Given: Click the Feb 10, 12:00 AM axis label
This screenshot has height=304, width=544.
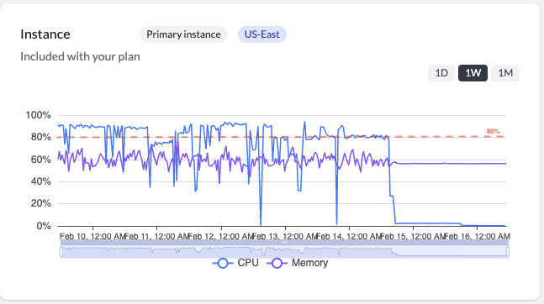Looking at the screenshot, I should (x=92, y=237).
